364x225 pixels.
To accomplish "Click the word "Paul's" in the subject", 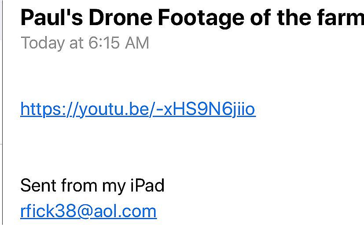I will click(x=51, y=18).
